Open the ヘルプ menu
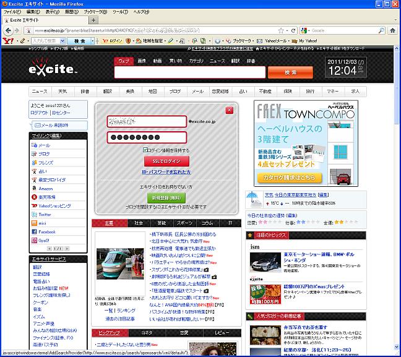 coord(141,12)
